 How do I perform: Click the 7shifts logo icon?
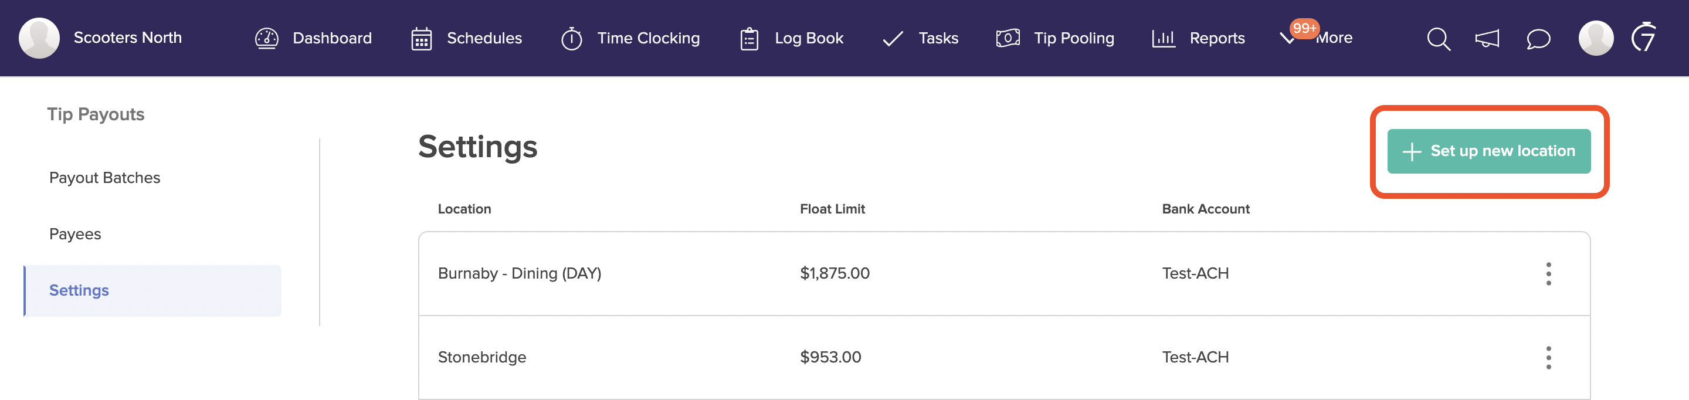[1644, 37]
